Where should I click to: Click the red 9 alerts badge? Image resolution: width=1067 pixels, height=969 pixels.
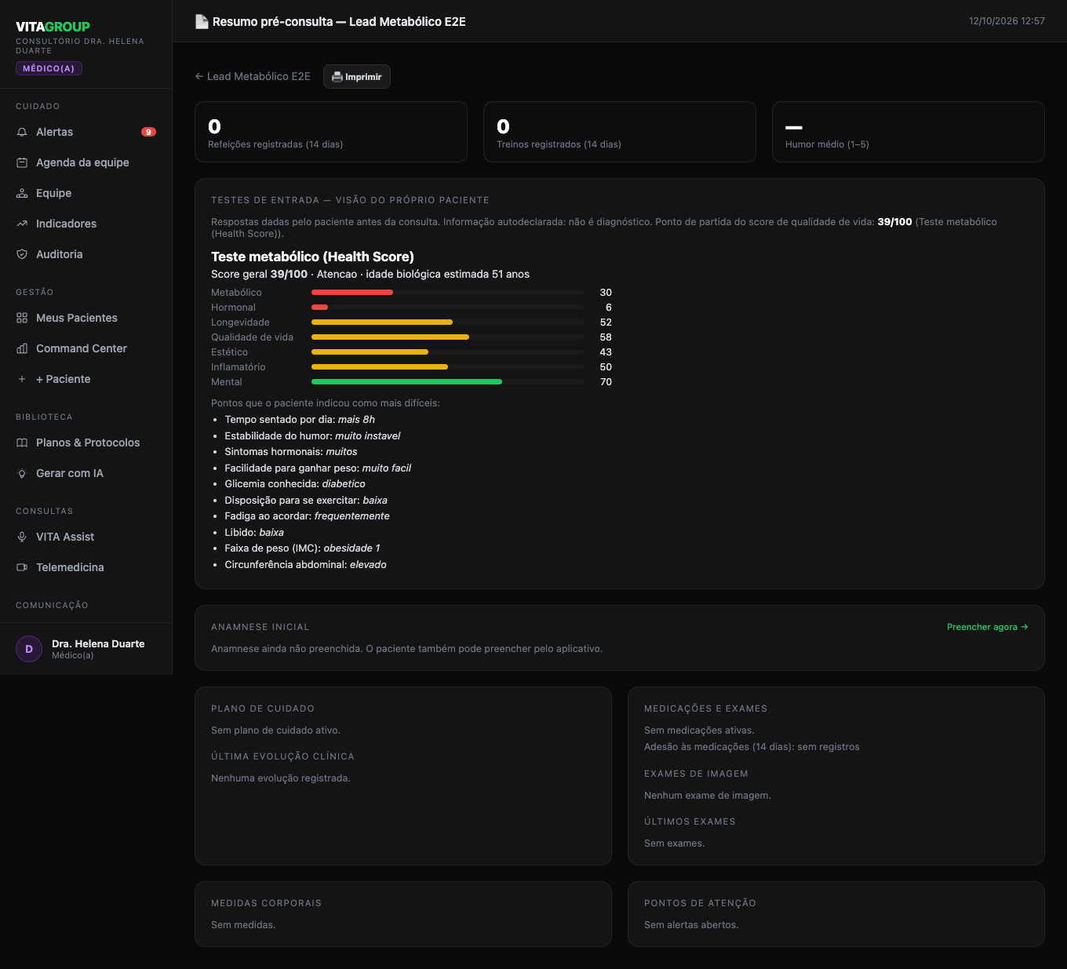pyautogui.click(x=148, y=132)
